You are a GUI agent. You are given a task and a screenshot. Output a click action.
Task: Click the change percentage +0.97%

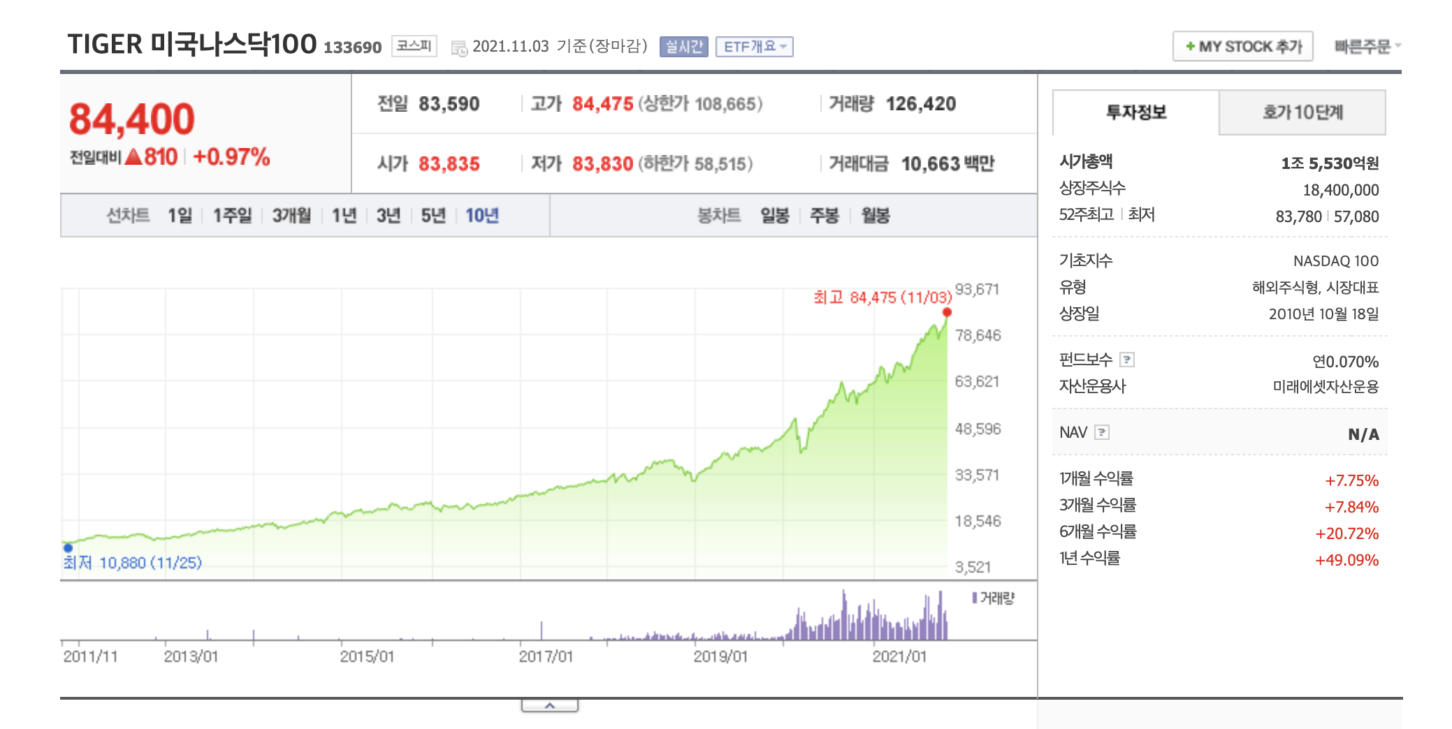coord(231,157)
